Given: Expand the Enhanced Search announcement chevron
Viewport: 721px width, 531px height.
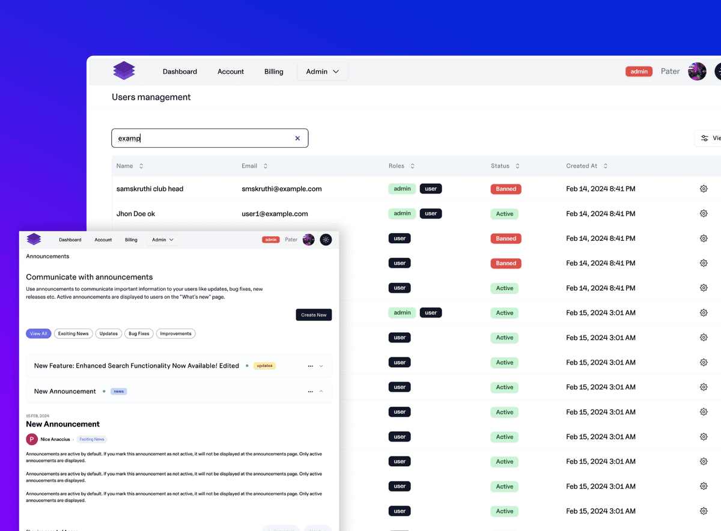Looking at the screenshot, I should coord(321,366).
